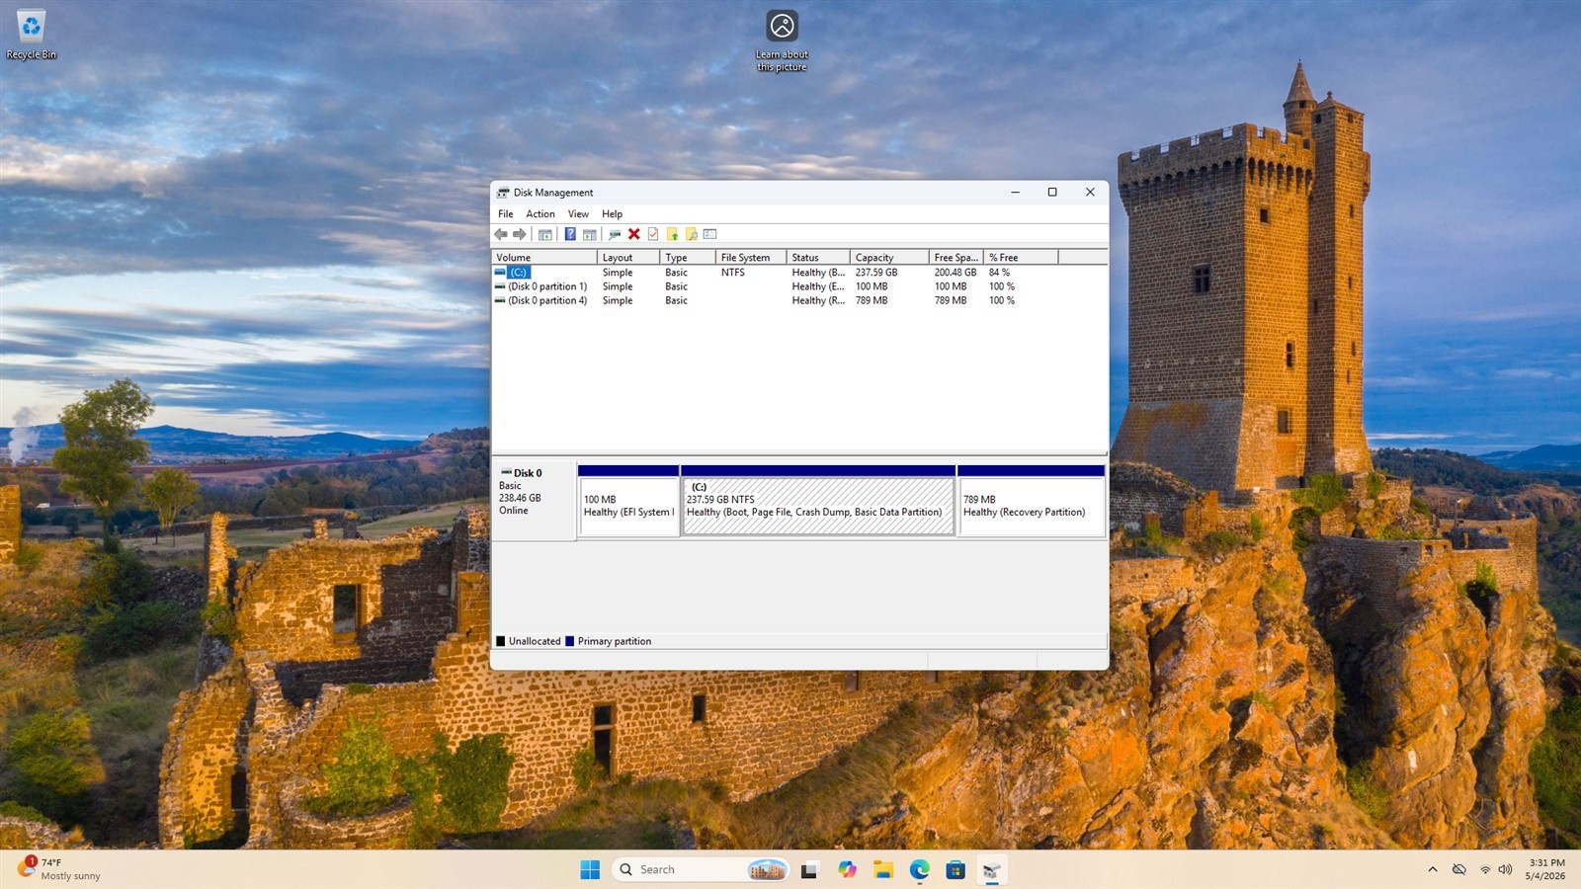Click the Back arrow in toolbar
1581x889 pixels.
tap(501, 234)
